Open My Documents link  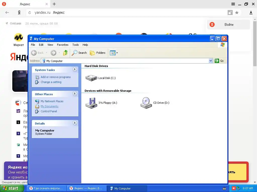49,106
